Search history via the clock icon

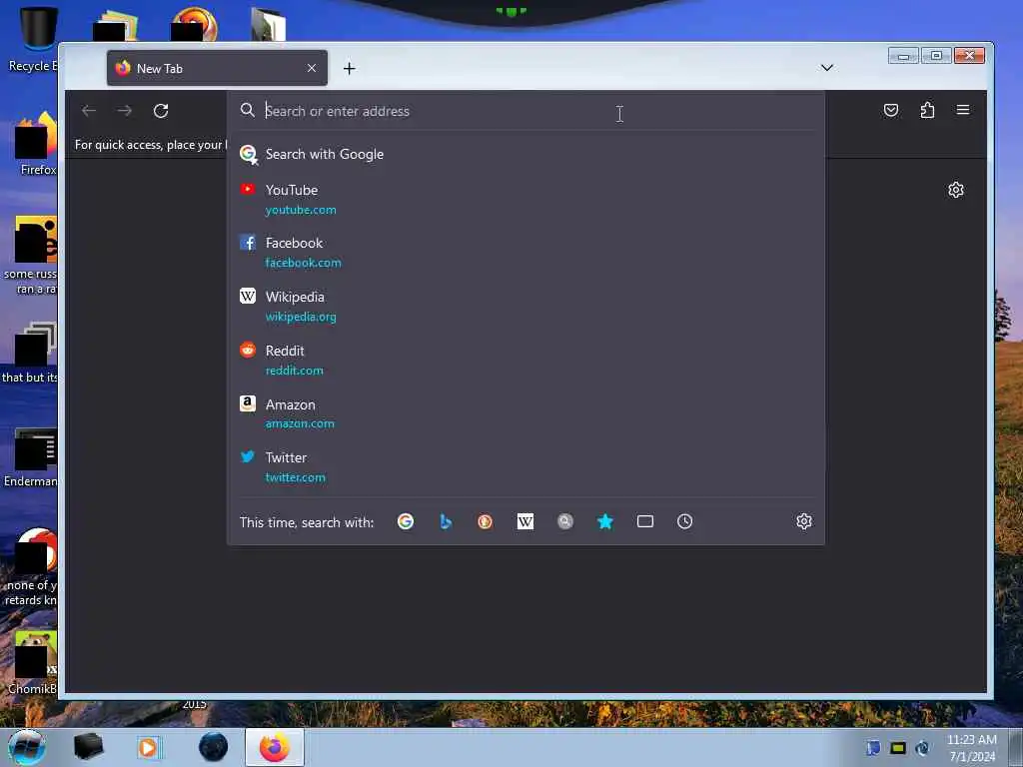click(685, 521)
